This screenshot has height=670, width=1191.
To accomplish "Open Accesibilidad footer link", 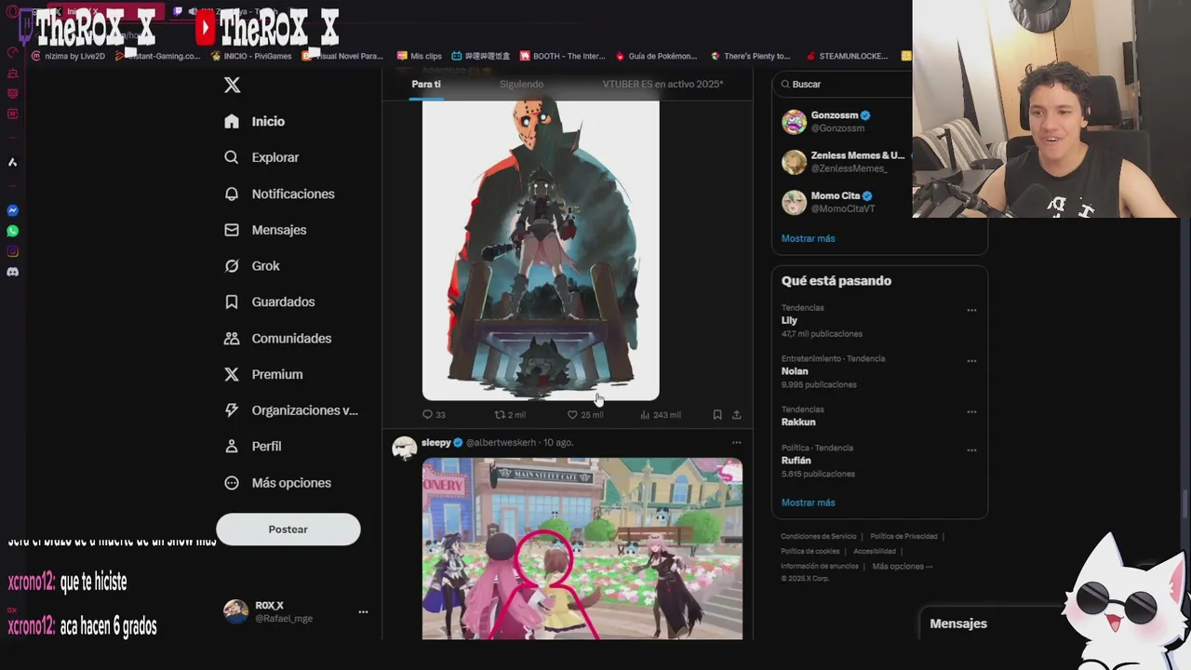I will click(x=875, y=551).
